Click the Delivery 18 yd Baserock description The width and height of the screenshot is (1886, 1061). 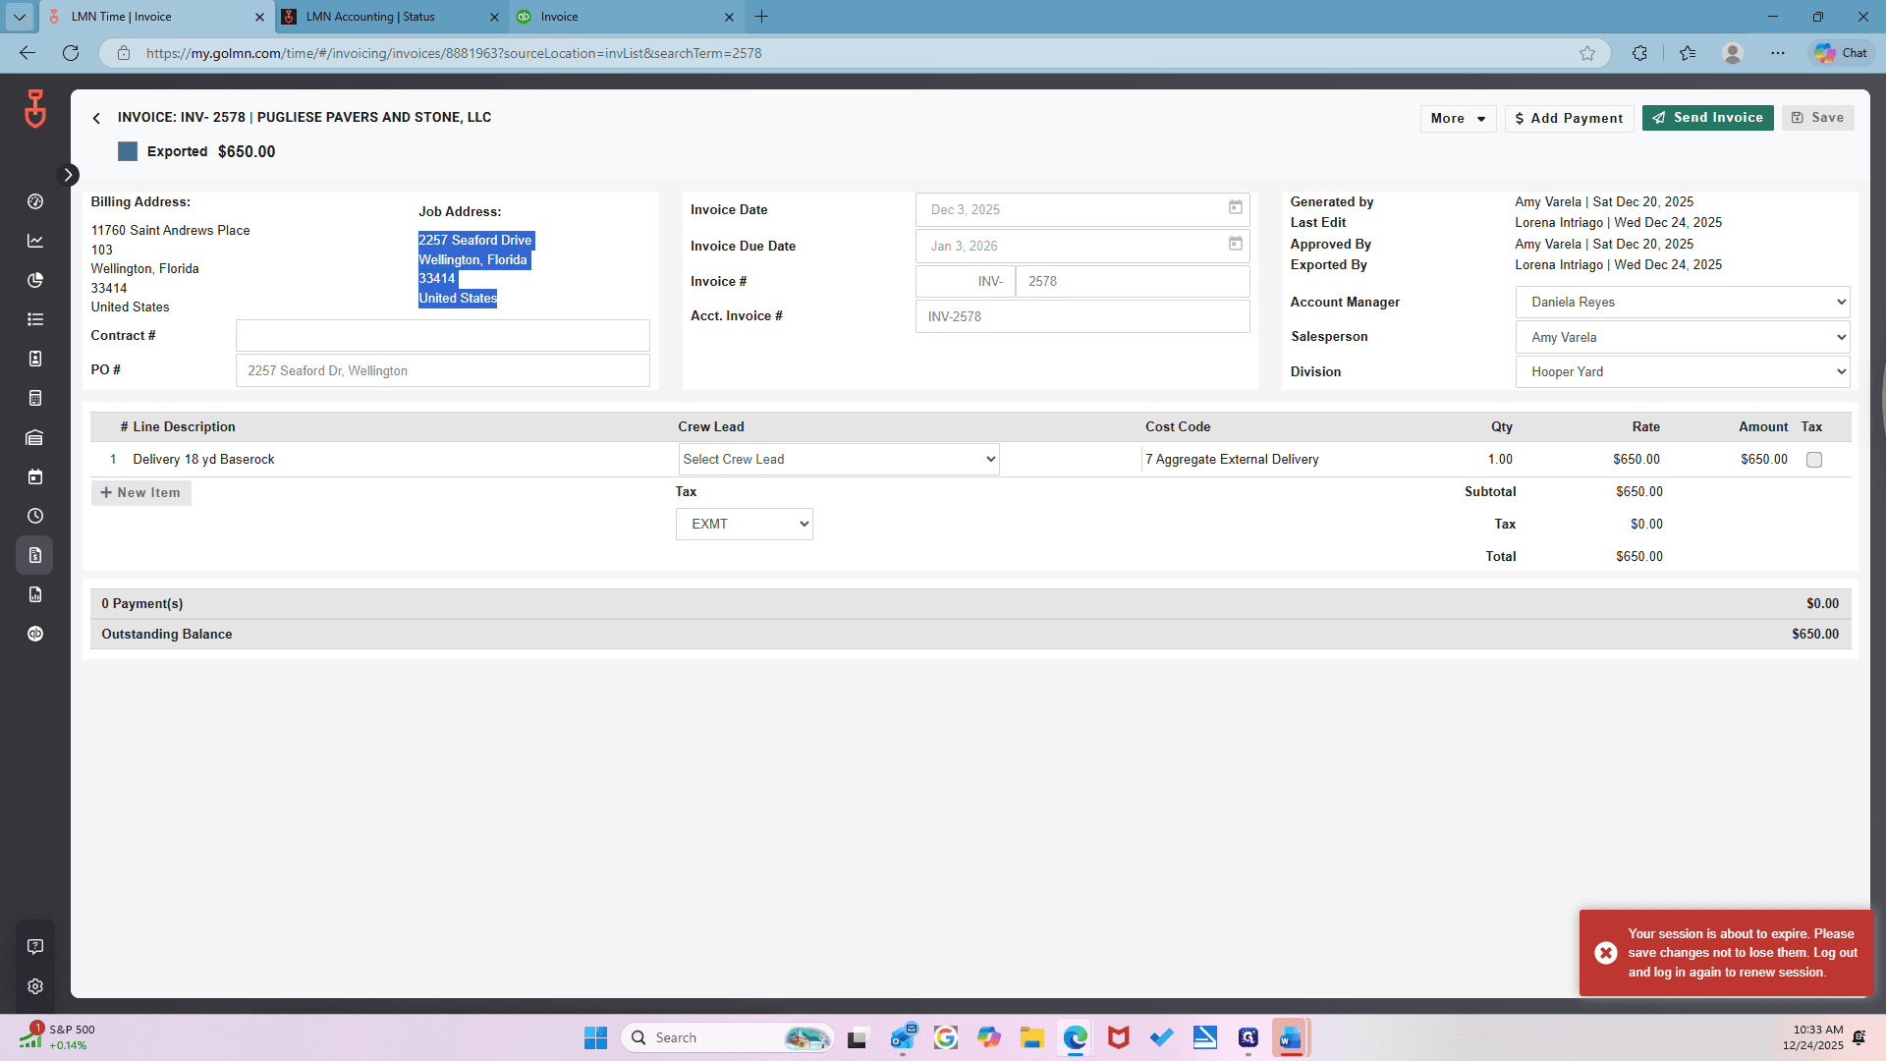coord(203,459)
